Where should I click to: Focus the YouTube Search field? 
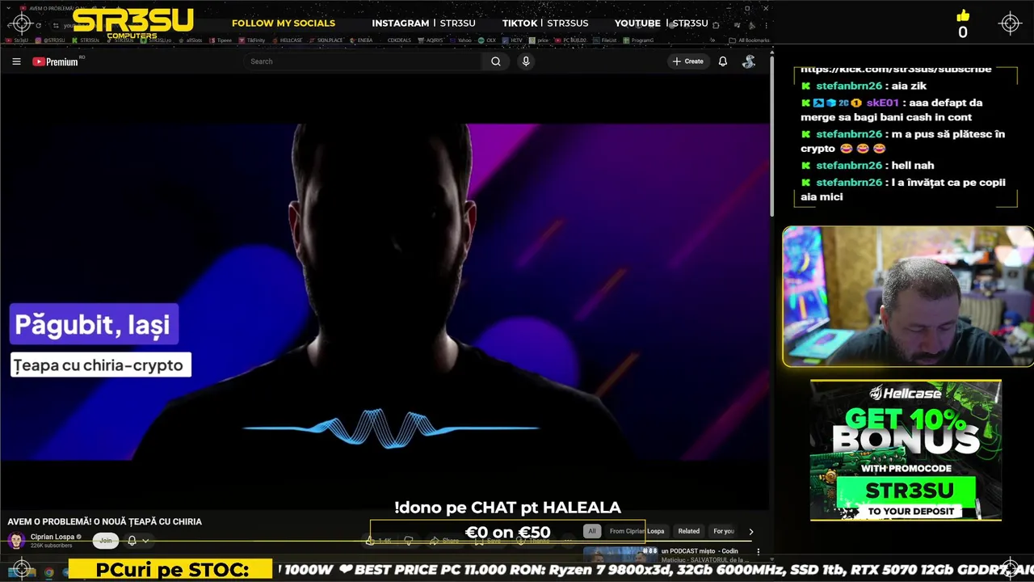tap(364, 61)
